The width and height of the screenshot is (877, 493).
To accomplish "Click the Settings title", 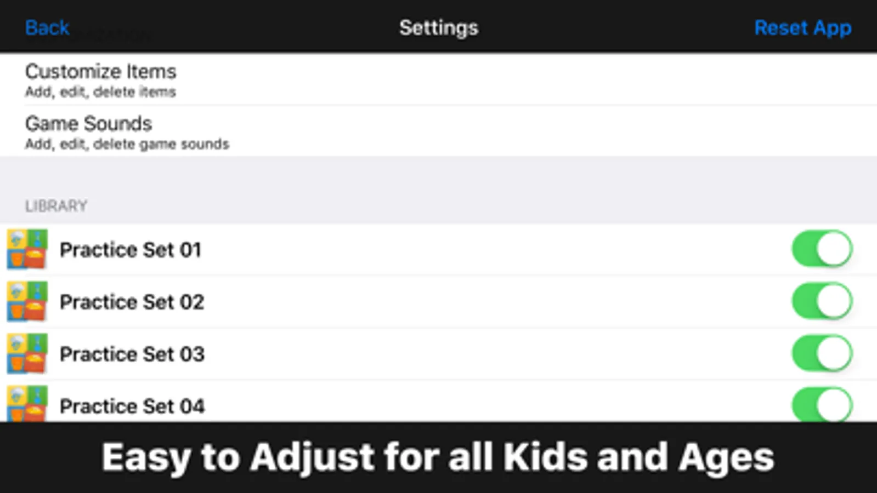I will pyautogui.click(x=438, y=28).
